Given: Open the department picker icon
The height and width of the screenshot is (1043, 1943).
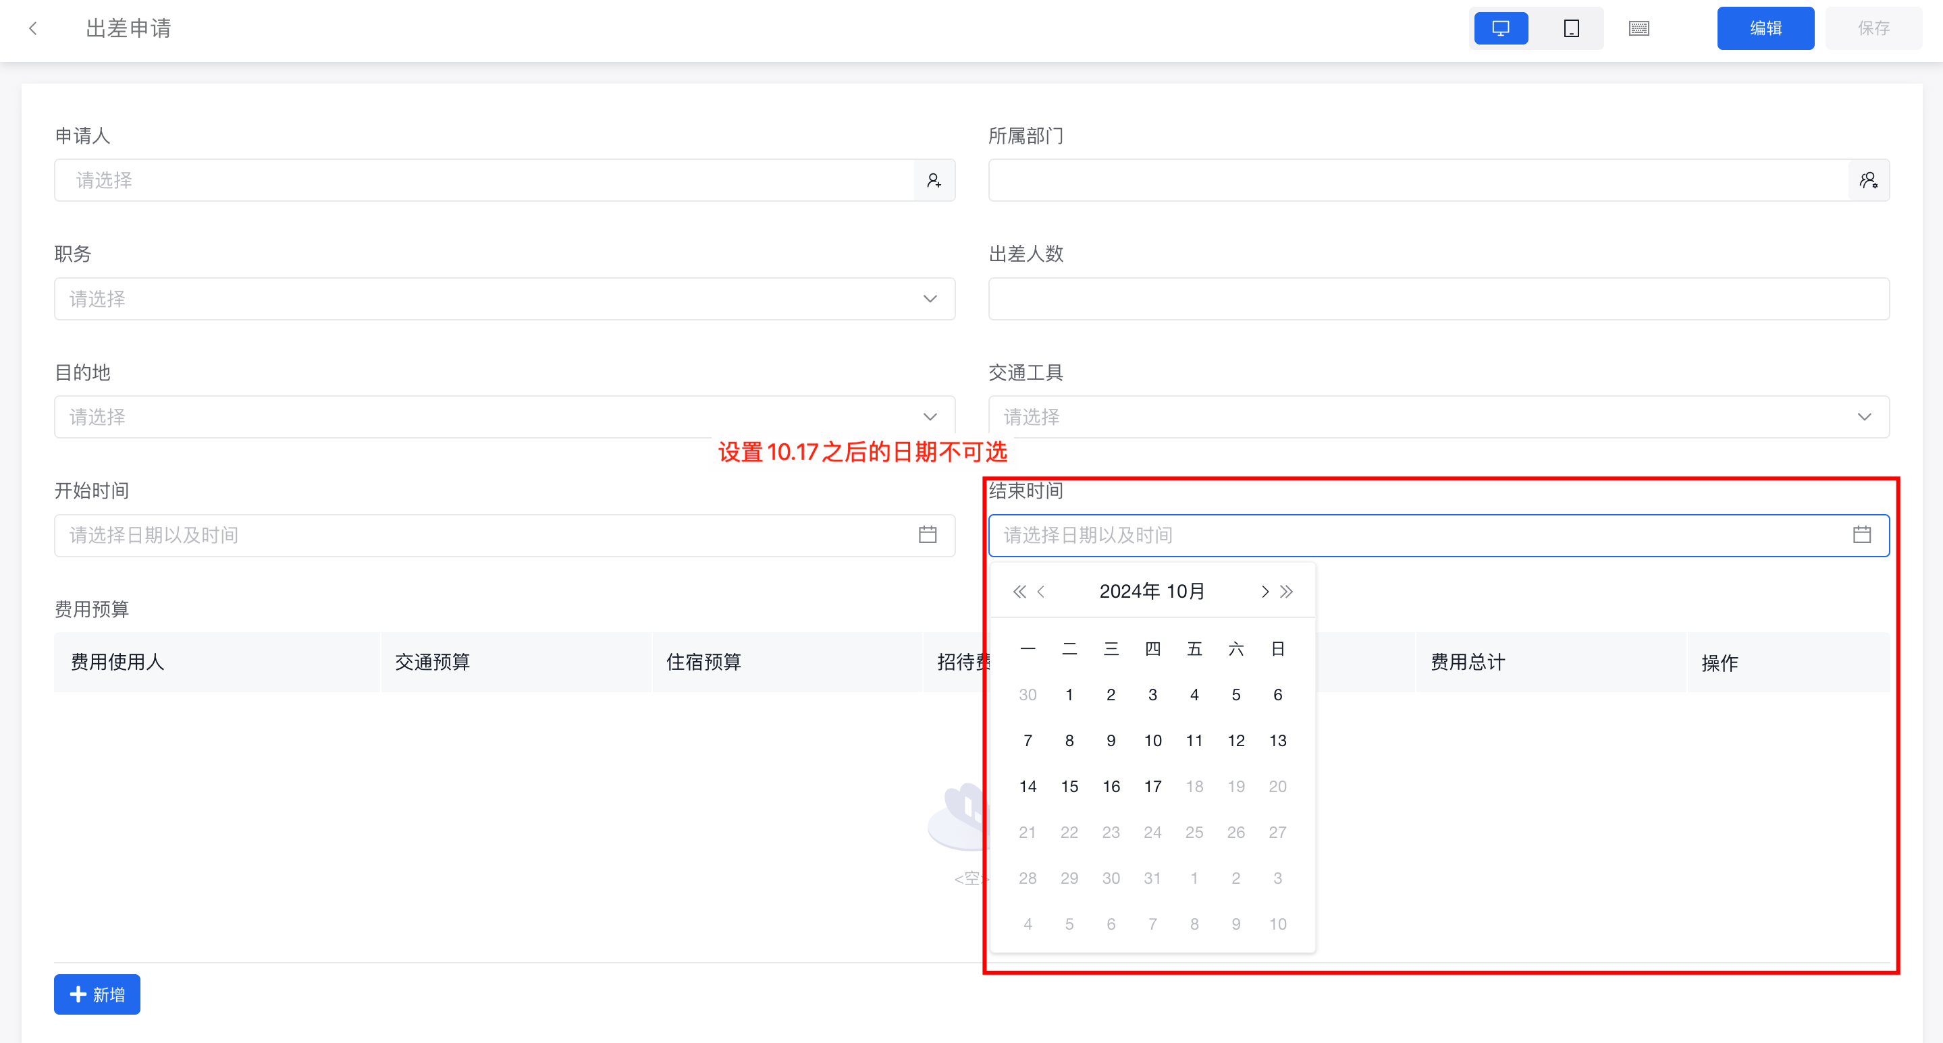Looking at the screenshot, I should [x=1868, y=180].
